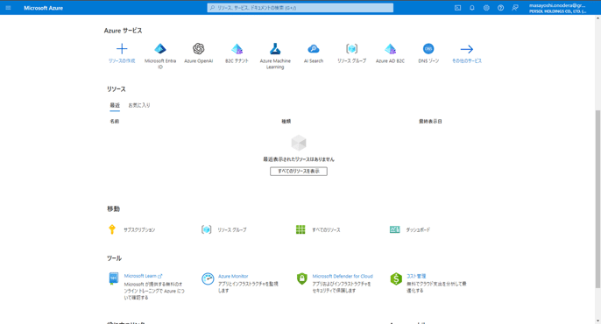Open the notifications bell

pyautogui.click(x=472, y=8)
